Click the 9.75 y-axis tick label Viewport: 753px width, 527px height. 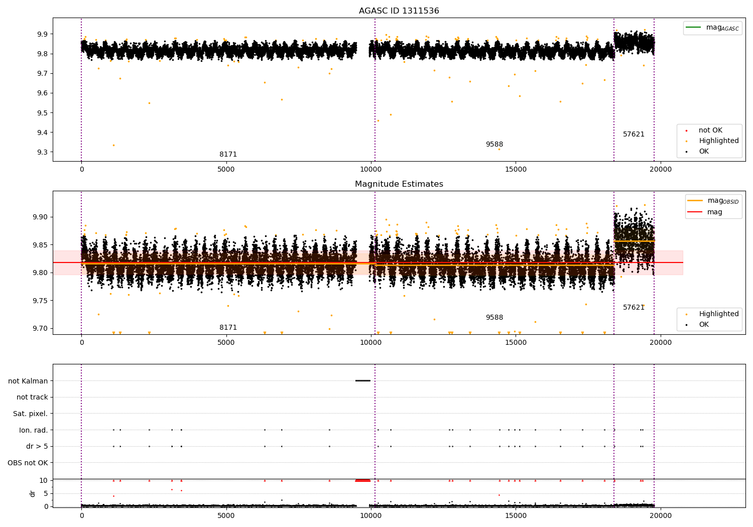click(x=41, y=301)
